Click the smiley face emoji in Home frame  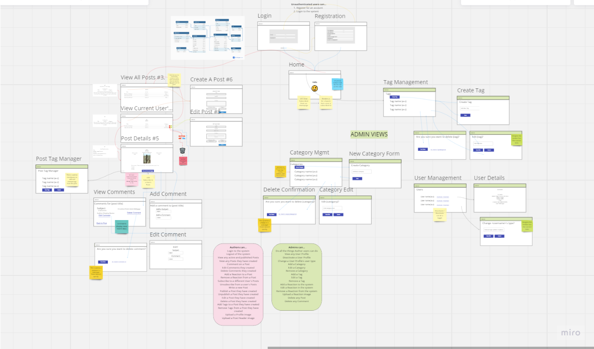click(314, 88)
